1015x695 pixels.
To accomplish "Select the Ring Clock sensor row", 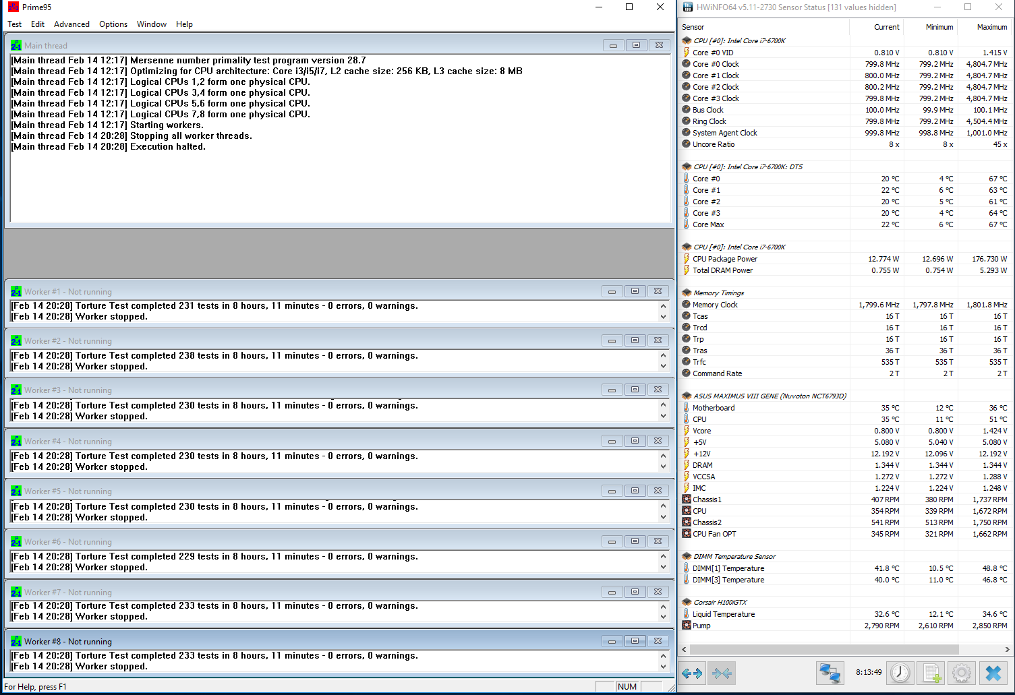I will click(x=845, y=121).
